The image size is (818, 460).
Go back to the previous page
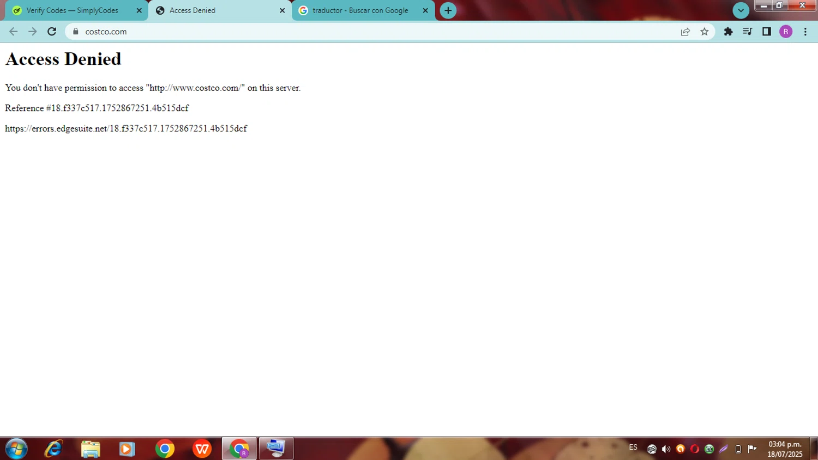click(14, 32)
